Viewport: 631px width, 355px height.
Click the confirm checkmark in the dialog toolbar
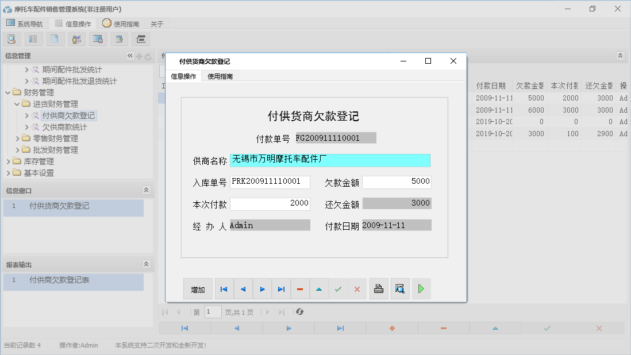click(338, 289)
